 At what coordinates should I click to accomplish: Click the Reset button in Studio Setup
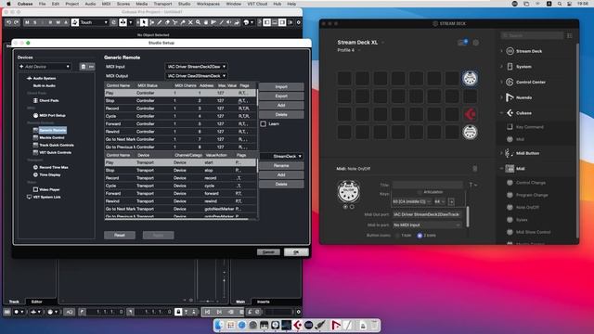(120, 235)
